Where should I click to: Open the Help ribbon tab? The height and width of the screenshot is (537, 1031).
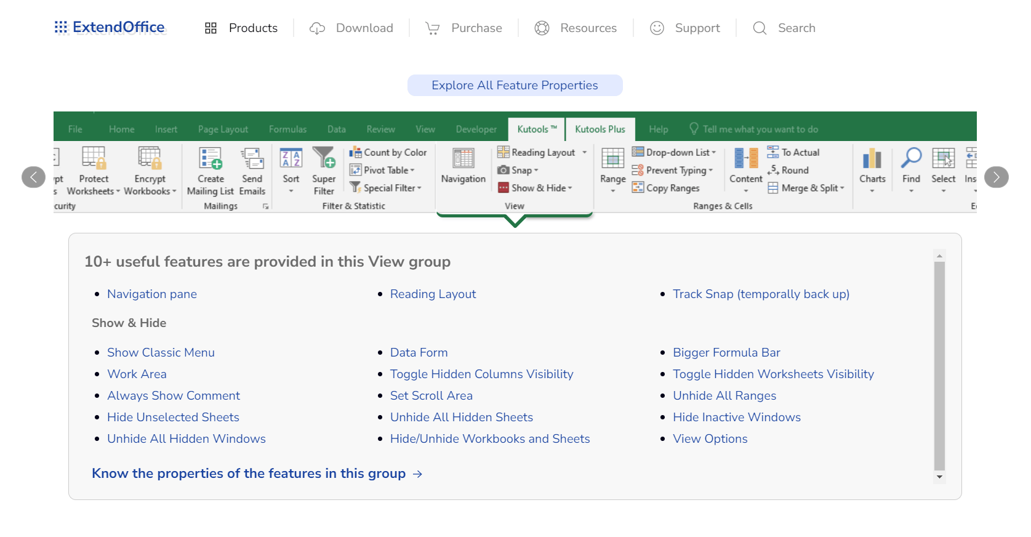(658, 129)
